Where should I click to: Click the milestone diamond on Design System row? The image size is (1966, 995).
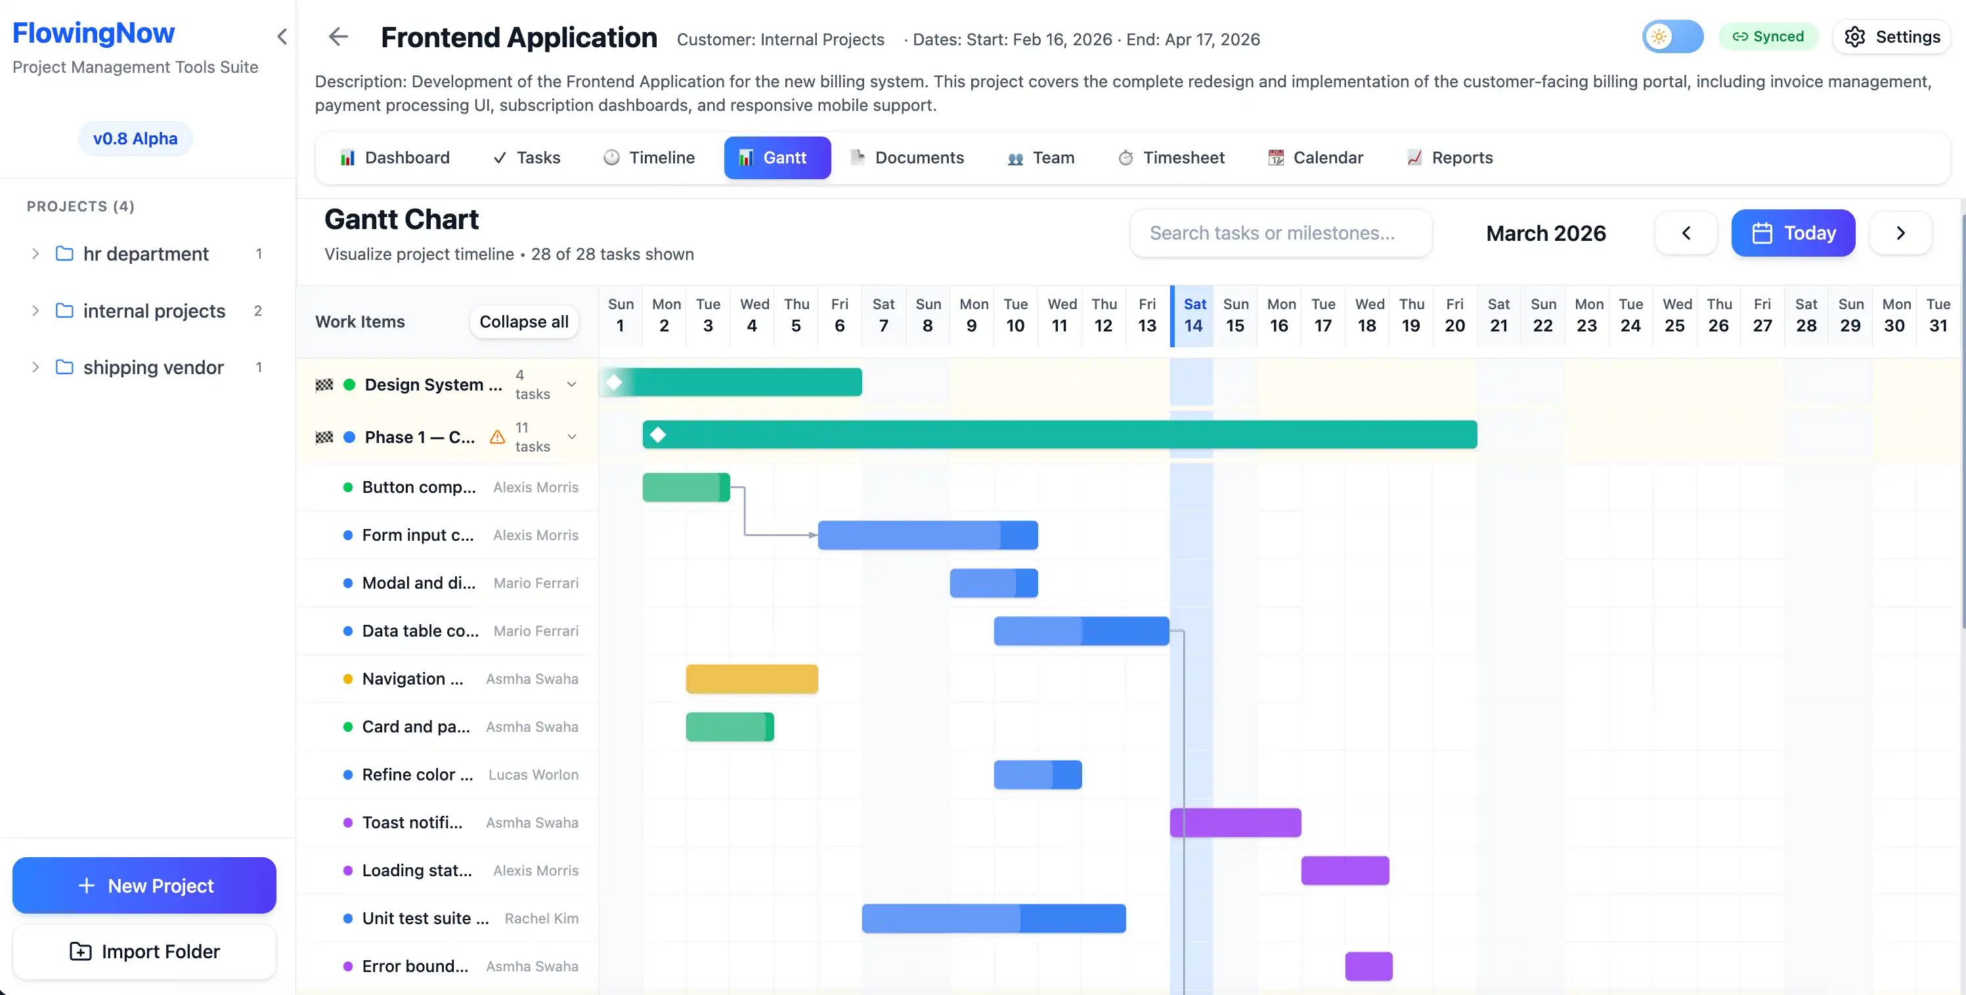click(x=615, y=382)
